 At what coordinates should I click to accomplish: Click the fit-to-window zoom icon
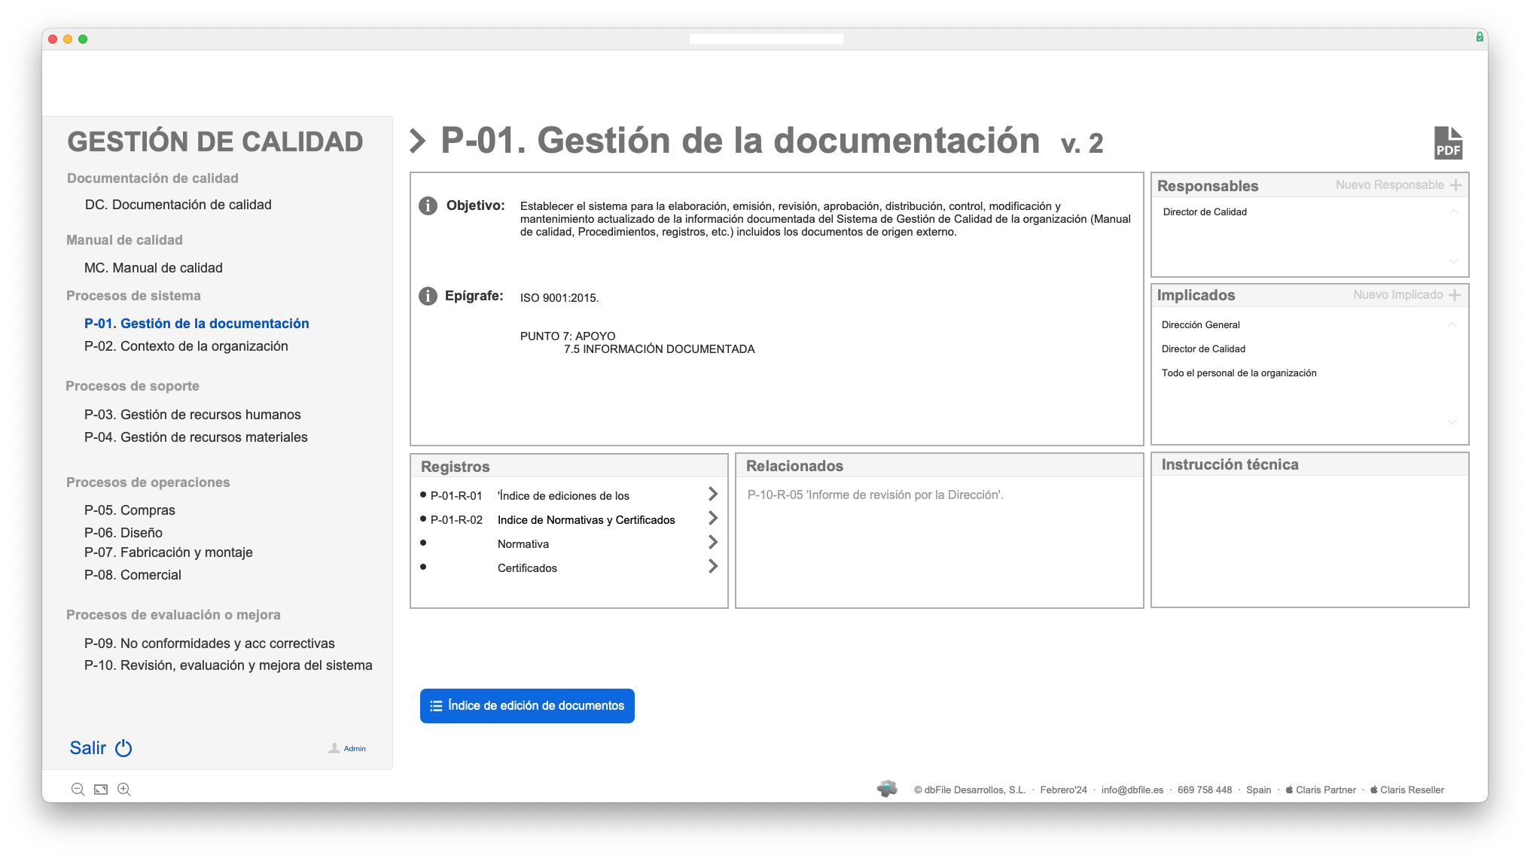coord(101,790)
